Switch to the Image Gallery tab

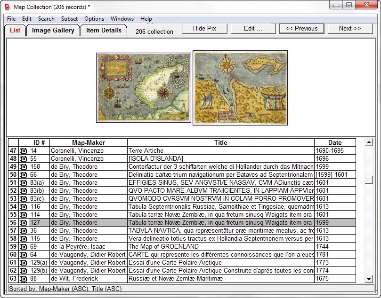click(x=53, y=30)
